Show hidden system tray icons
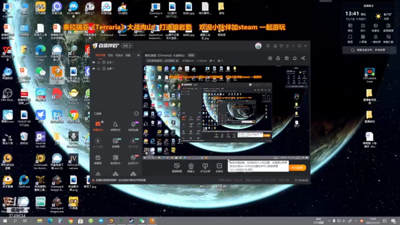Viewport: 400px width, 225px height. [x=329, y=221]
